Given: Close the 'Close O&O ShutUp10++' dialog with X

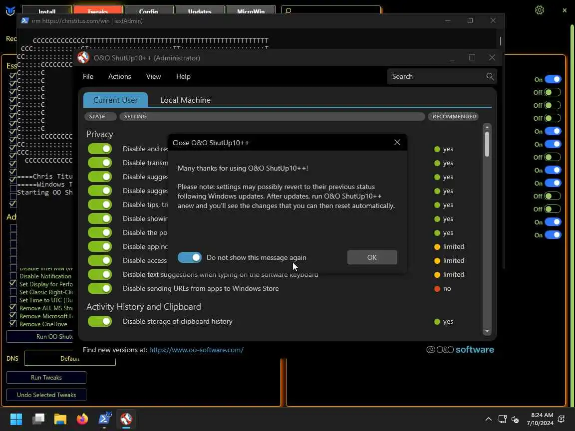Looking at the screenshot, I should 397,142.
